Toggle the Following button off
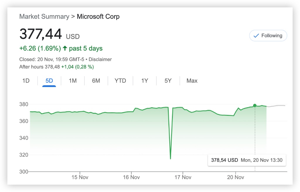 268,36
